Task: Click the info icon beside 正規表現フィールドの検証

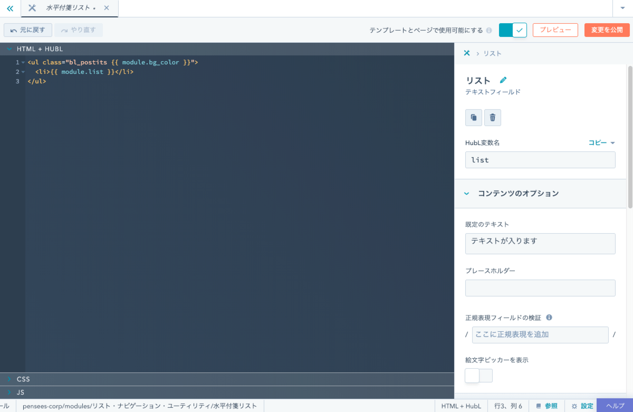Action: click(549, 318)
